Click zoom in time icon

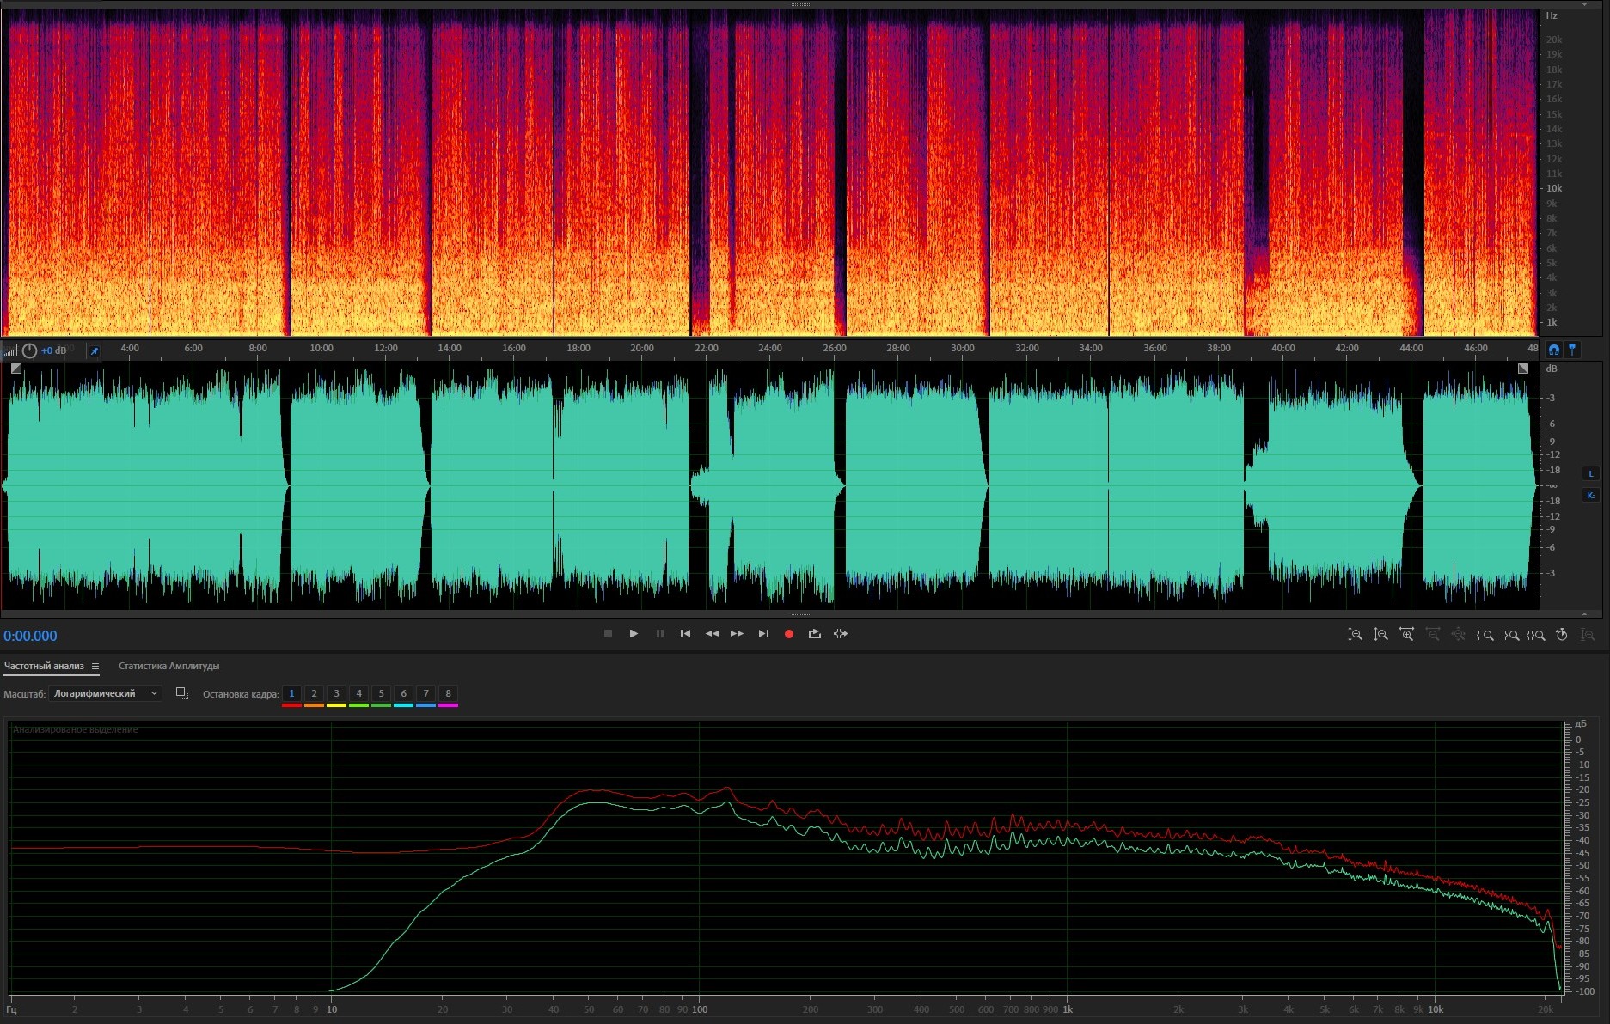pyautogui.click(x=1406, y=635)
